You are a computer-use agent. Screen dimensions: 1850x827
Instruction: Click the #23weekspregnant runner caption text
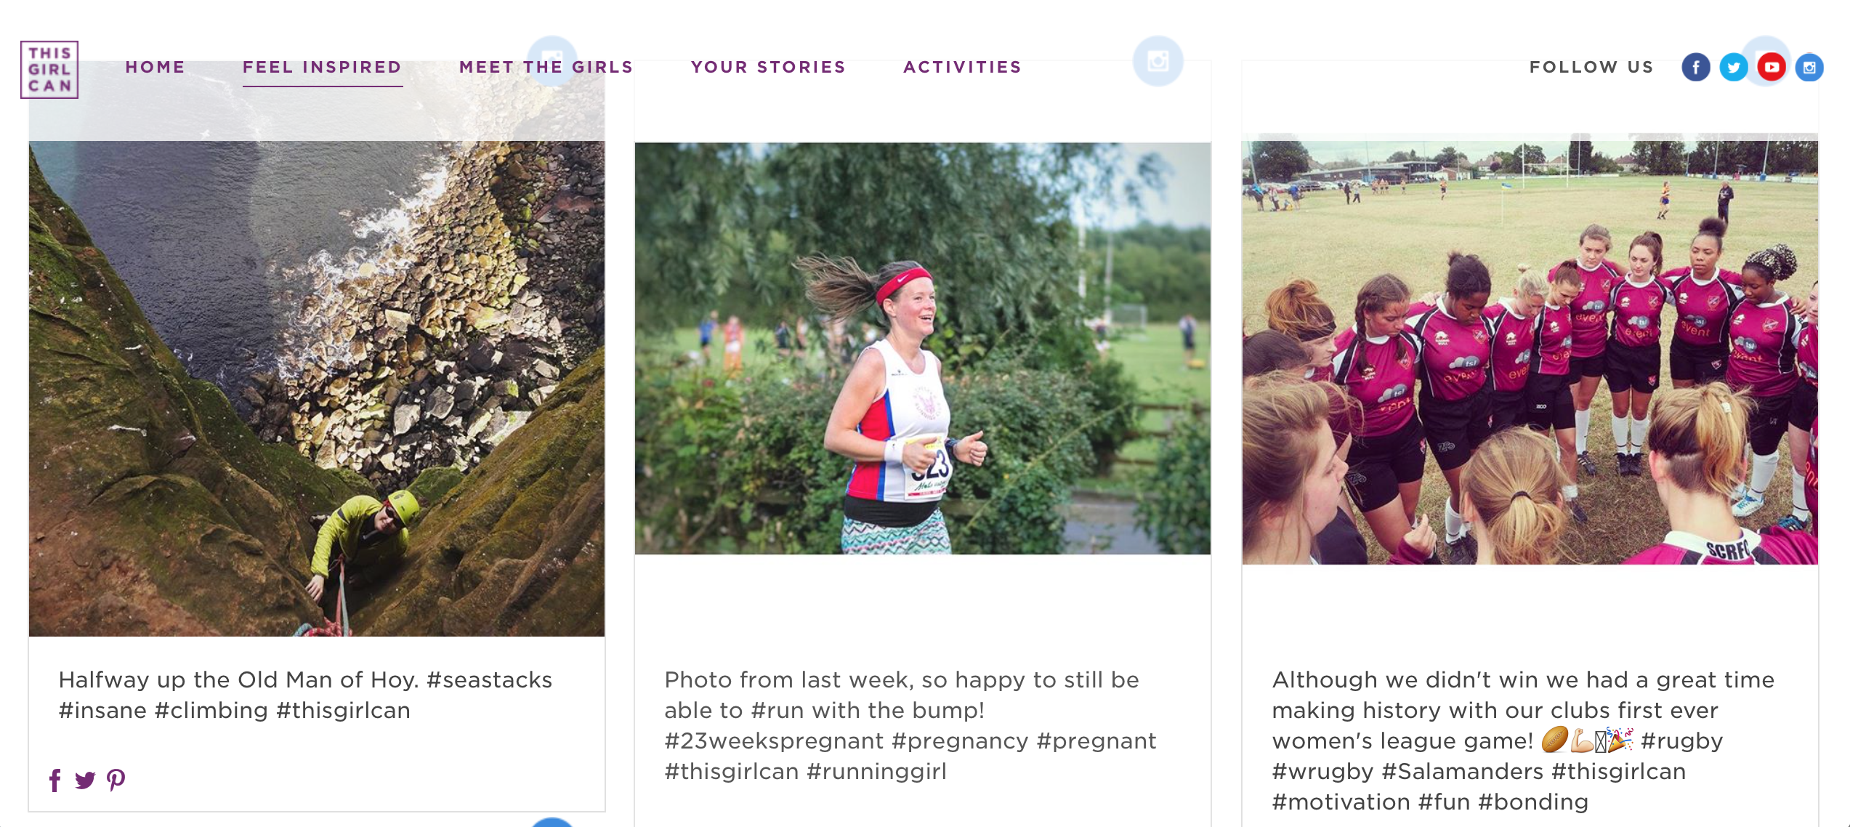pyautogui.click(x=910, y=725)
